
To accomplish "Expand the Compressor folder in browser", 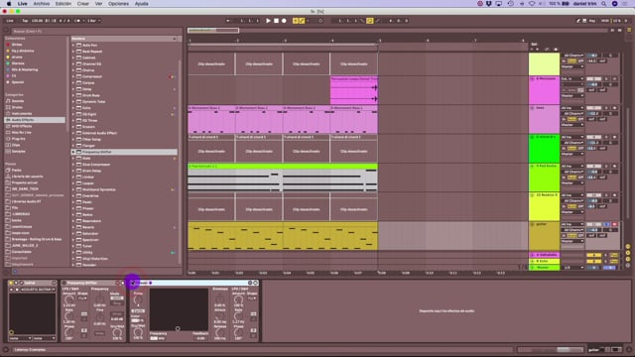I will tap(73, 76).
